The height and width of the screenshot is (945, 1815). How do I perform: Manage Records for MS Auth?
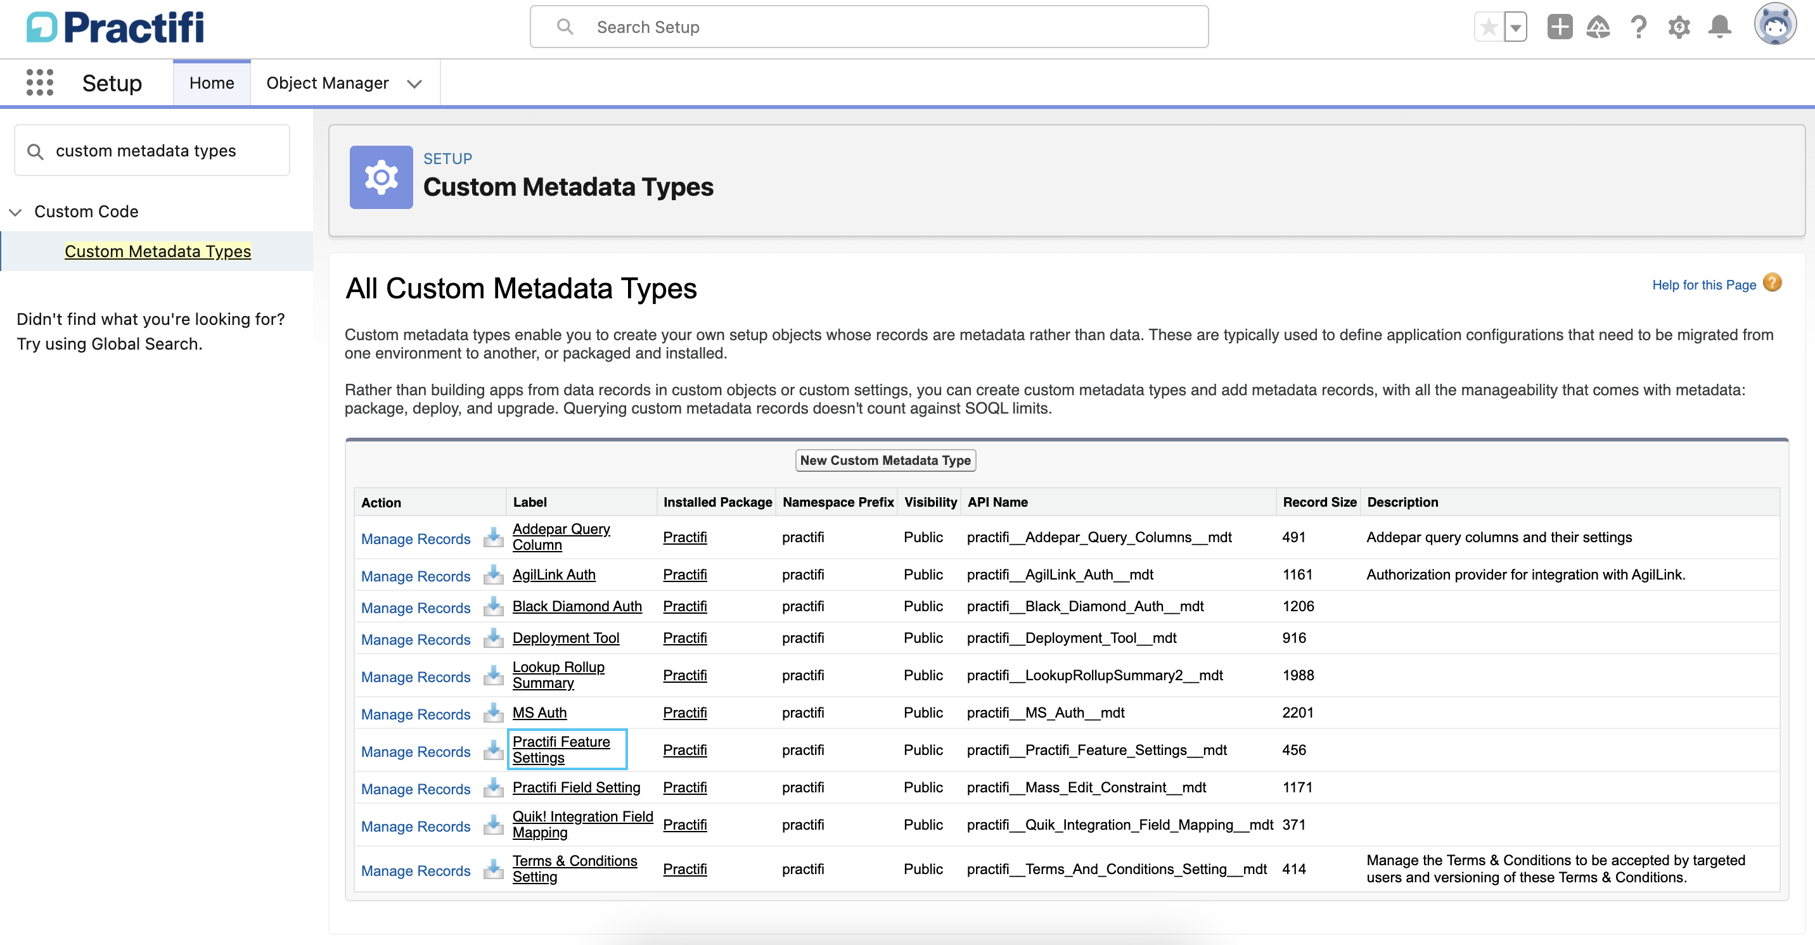[x=416, y=714]
